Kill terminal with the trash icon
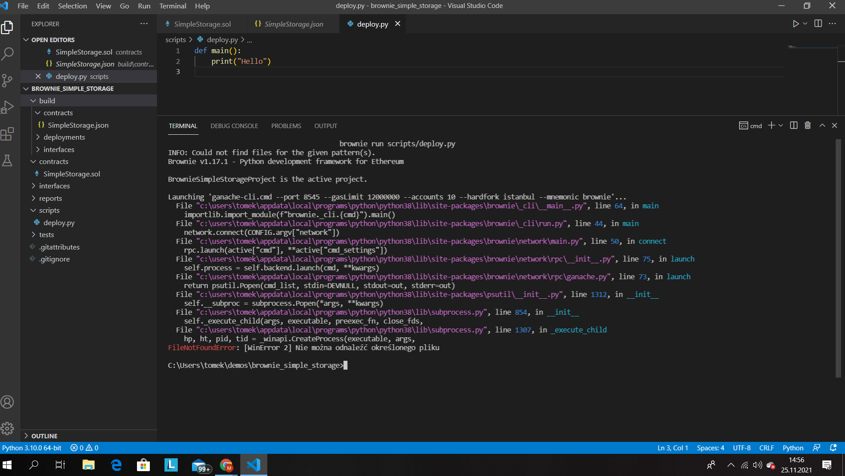Screen dimensions: 845x476 (807, 126)
